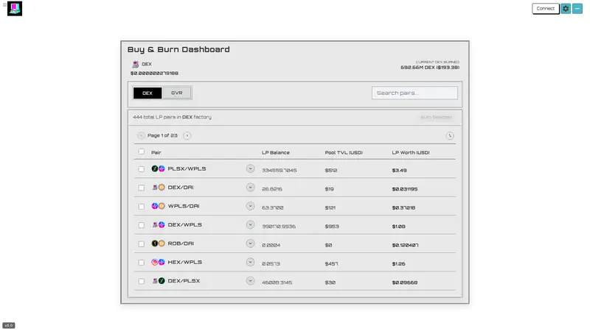This screenshot has width=590, height=331.
Task: Click the DEX/PLSX token pair icons
Action: (158, 281)
